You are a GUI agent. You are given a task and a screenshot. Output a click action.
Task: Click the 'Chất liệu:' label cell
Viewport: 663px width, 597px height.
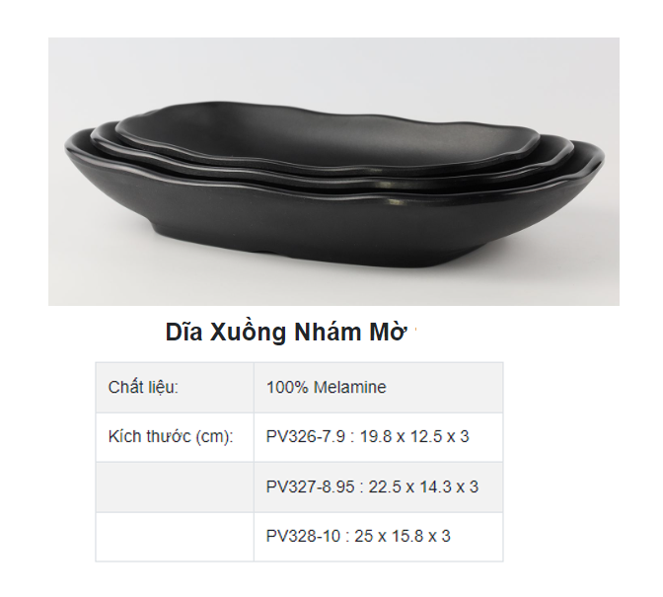tap(143, 388)
